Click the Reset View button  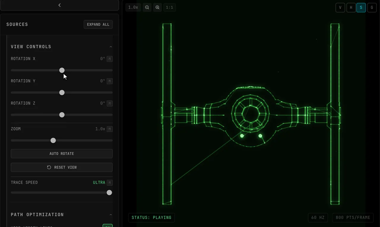(62, 167)
